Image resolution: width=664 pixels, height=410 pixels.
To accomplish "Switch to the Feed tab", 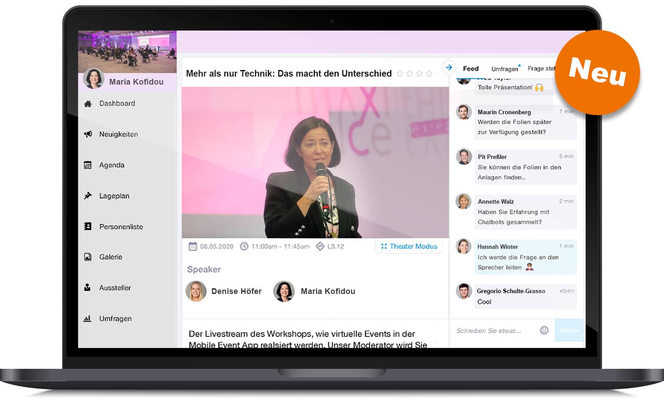I will [x=471, y=69].
